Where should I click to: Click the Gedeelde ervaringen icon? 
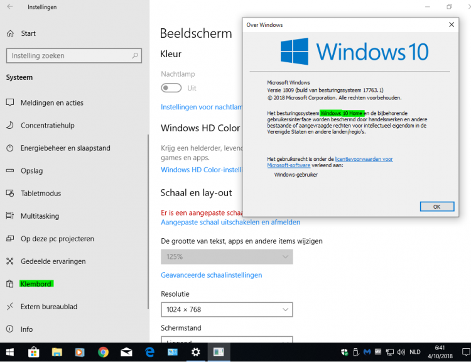tap(9, 261)
